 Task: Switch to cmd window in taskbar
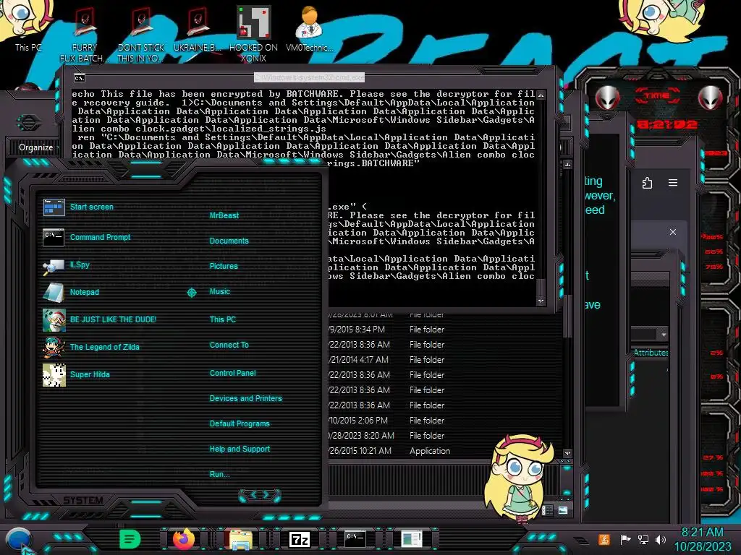pyautogui.click(x=355, y=539)
